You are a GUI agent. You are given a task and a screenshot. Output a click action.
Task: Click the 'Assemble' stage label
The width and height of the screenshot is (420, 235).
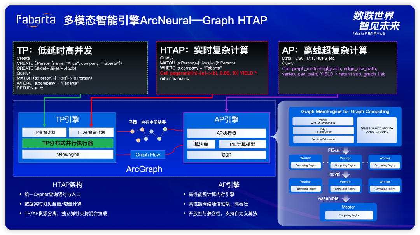[328, 198]
